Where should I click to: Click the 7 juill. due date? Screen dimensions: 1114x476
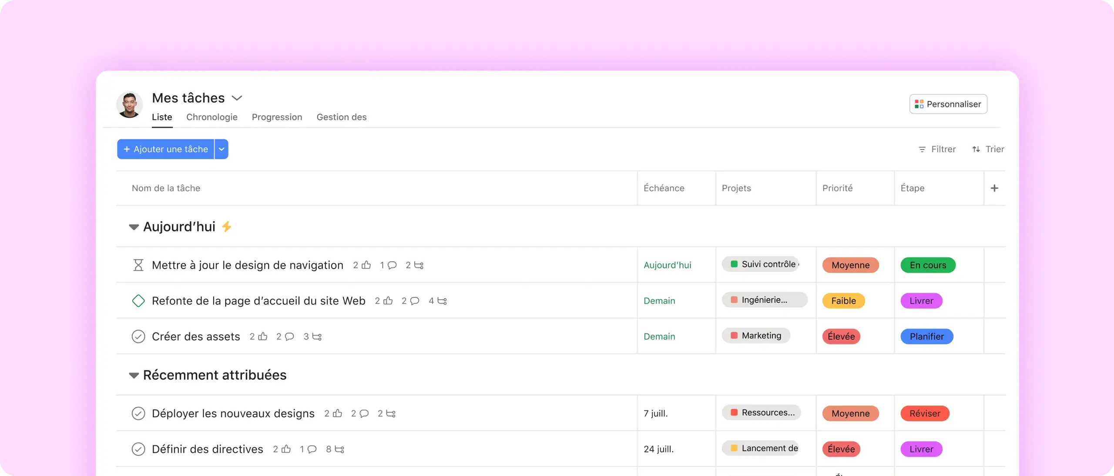656,413
